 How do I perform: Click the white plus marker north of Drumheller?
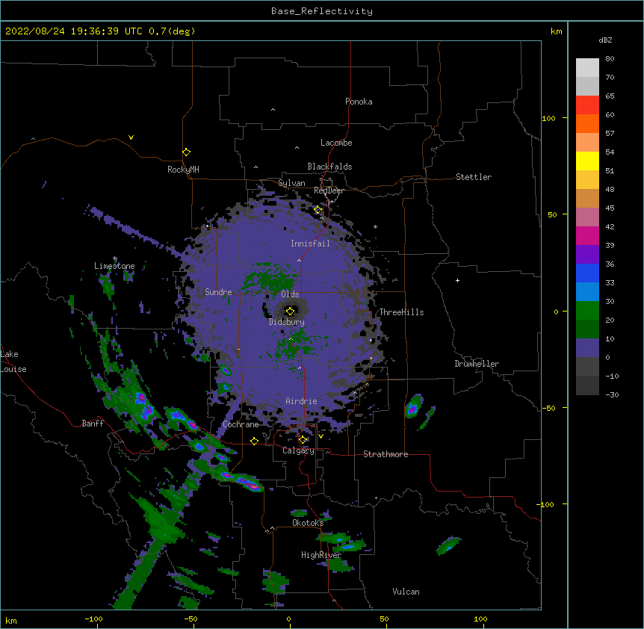pos(457,280)
